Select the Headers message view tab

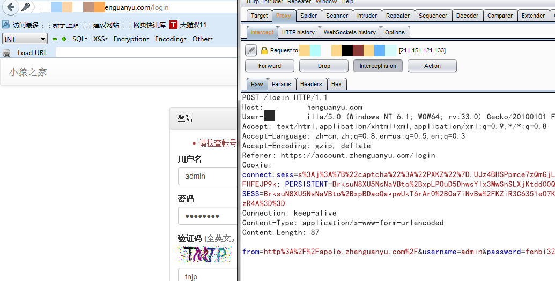(x=311, y=84)
